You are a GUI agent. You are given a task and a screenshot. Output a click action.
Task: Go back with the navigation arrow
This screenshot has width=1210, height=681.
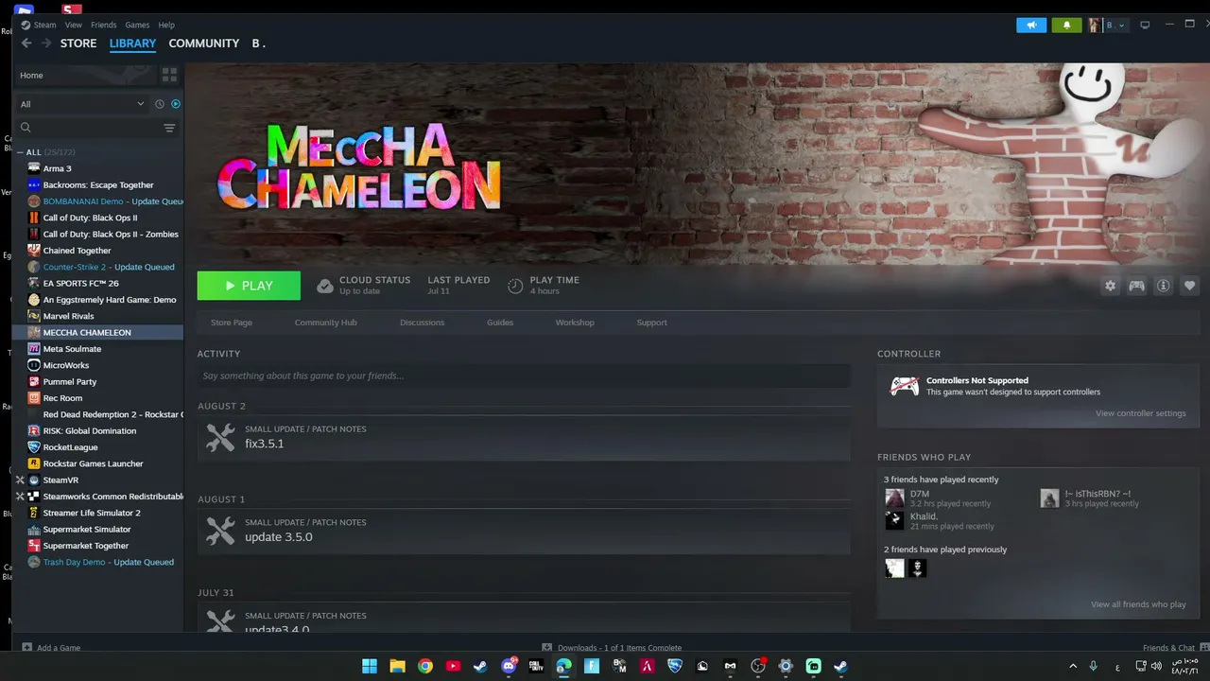point(26,44)
